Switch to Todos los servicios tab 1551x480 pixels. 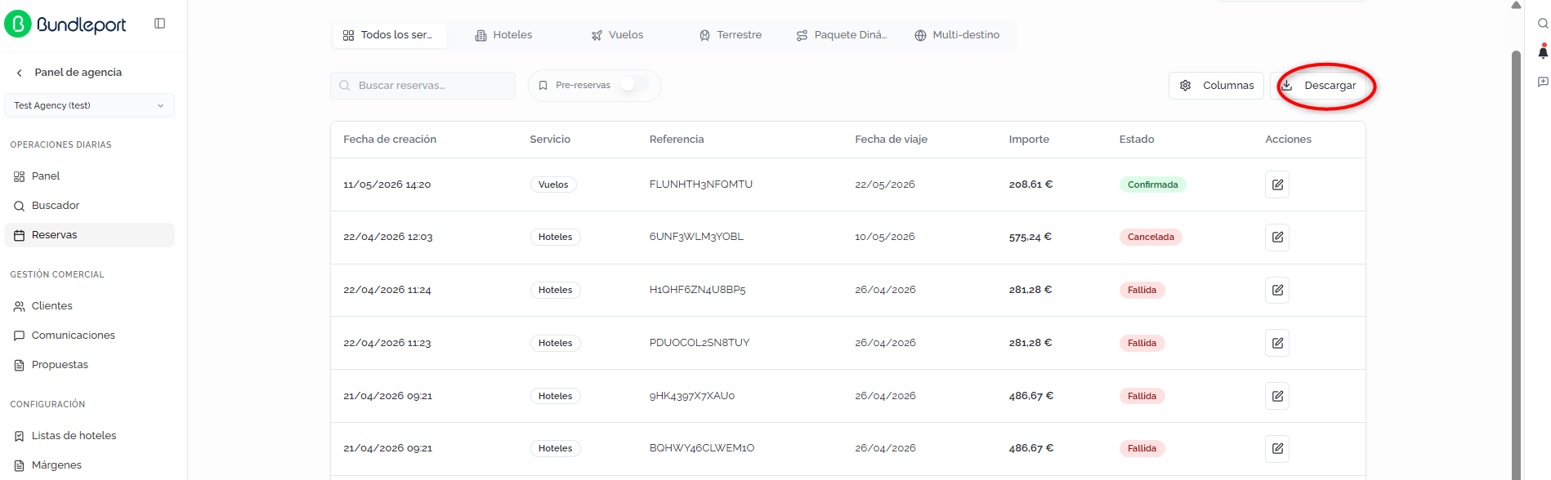(389, 35)
